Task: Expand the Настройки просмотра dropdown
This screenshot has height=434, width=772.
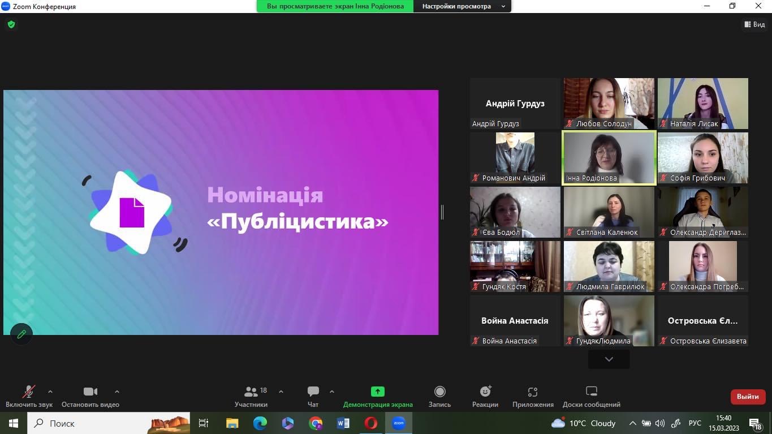Action: tap(462, 6)
